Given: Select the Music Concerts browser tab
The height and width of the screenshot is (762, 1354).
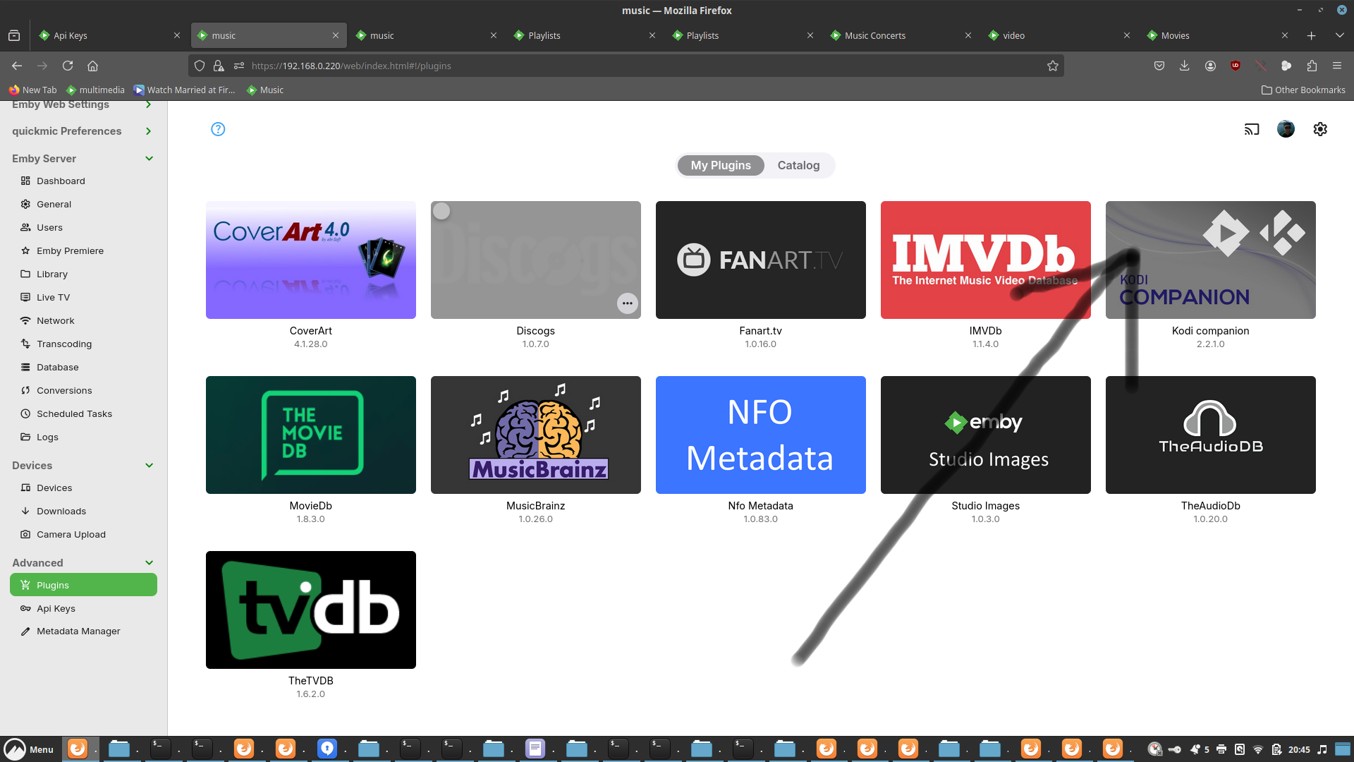Looking at the screenshot, I should point(875,35).
